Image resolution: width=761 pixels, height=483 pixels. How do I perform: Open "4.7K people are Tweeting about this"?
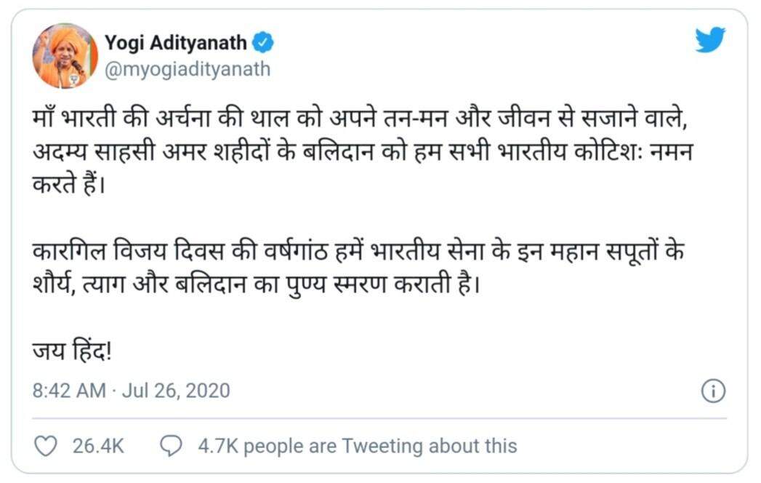point(358,445)
